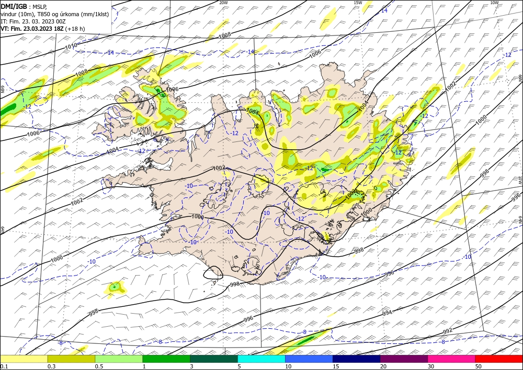Click the "994" isobar label
The width and height of the screenshot is (523, 370).
click(387, 313)
